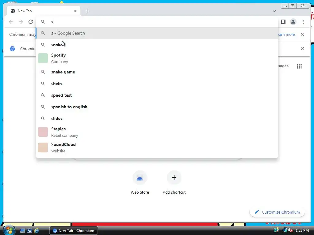Open Customize Chromium
Image resolution: width=314 pixels, height=235 pixels.
[x=277, y=212]
